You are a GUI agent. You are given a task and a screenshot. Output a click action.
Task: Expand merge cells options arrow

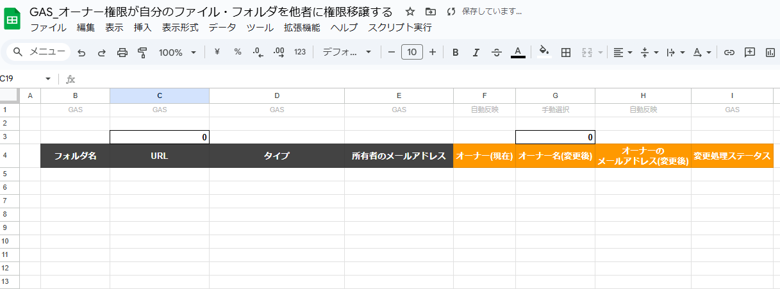pyautogui.click(x=600, y=53)
